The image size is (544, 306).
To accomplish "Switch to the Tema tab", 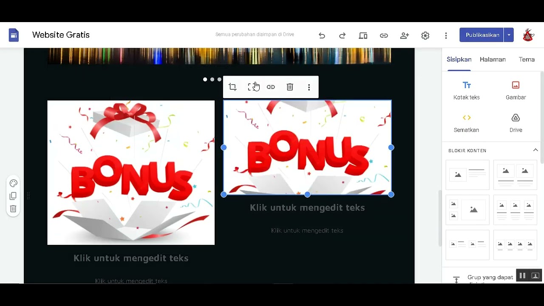I will click(x=527, y=59).
